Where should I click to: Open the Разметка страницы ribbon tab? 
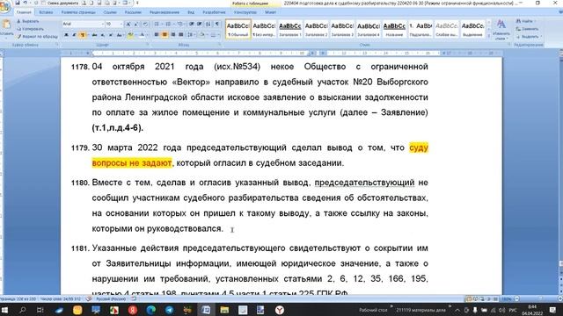[78, 12]
